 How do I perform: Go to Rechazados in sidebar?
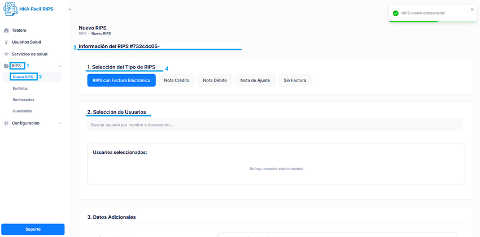[23, 100]
